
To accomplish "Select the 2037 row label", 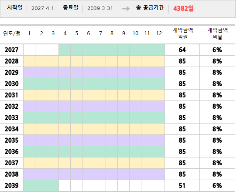I will (x=12, y=163).
